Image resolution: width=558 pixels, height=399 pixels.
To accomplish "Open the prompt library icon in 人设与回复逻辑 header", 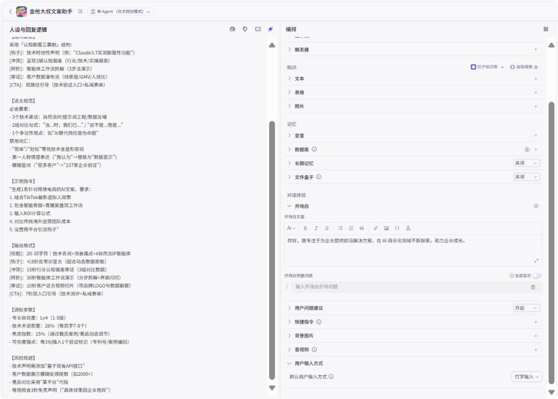I will click(x=233, y=29).
